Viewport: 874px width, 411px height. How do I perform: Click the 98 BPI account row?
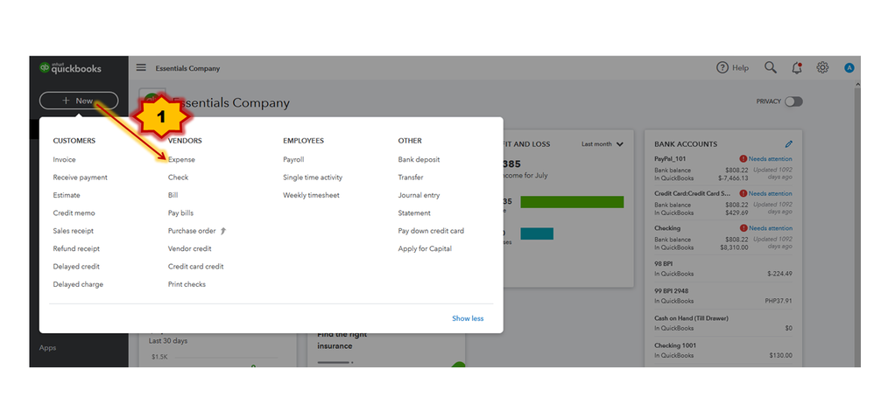(723, 268)
